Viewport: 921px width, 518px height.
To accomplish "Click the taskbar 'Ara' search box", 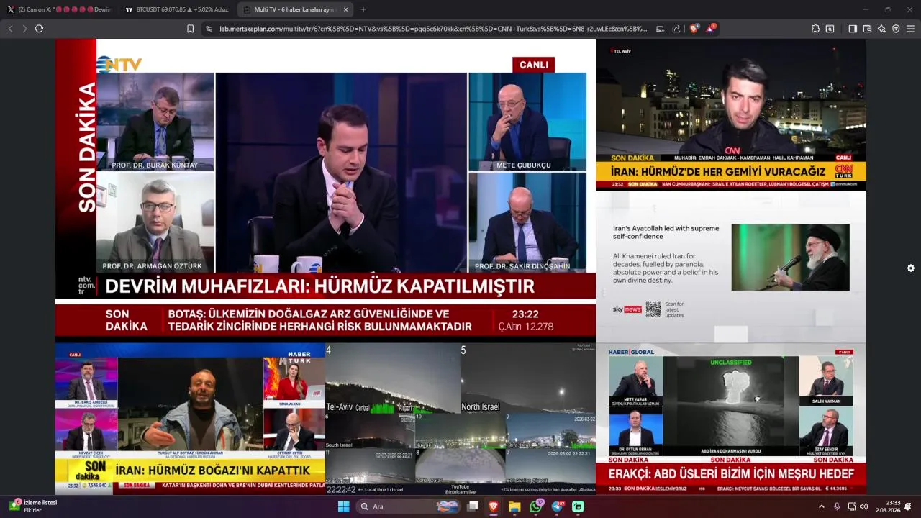I will point(407,506).
